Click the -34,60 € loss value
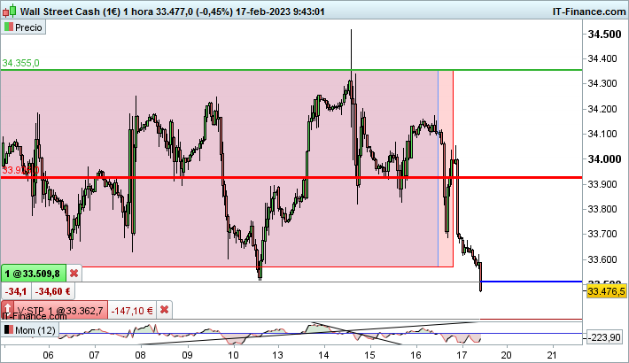 point(52,291)
